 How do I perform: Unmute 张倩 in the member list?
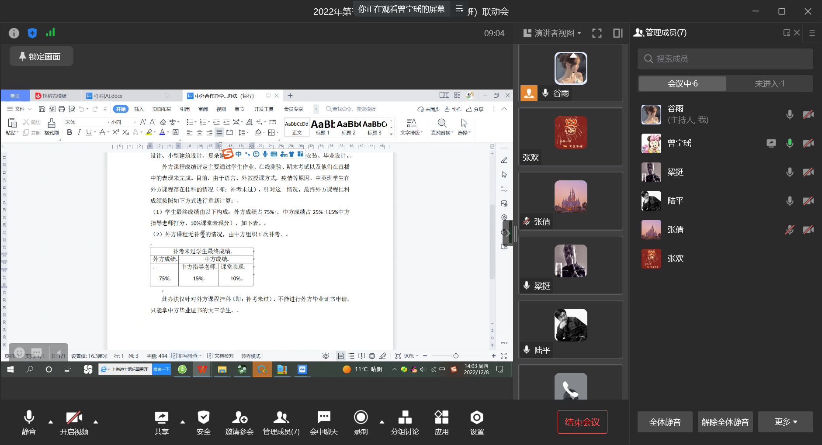[790, 230]
